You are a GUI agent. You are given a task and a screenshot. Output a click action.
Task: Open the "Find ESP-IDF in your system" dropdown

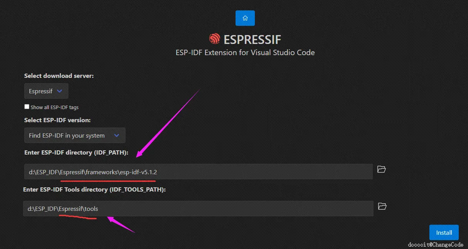(75, 135)
